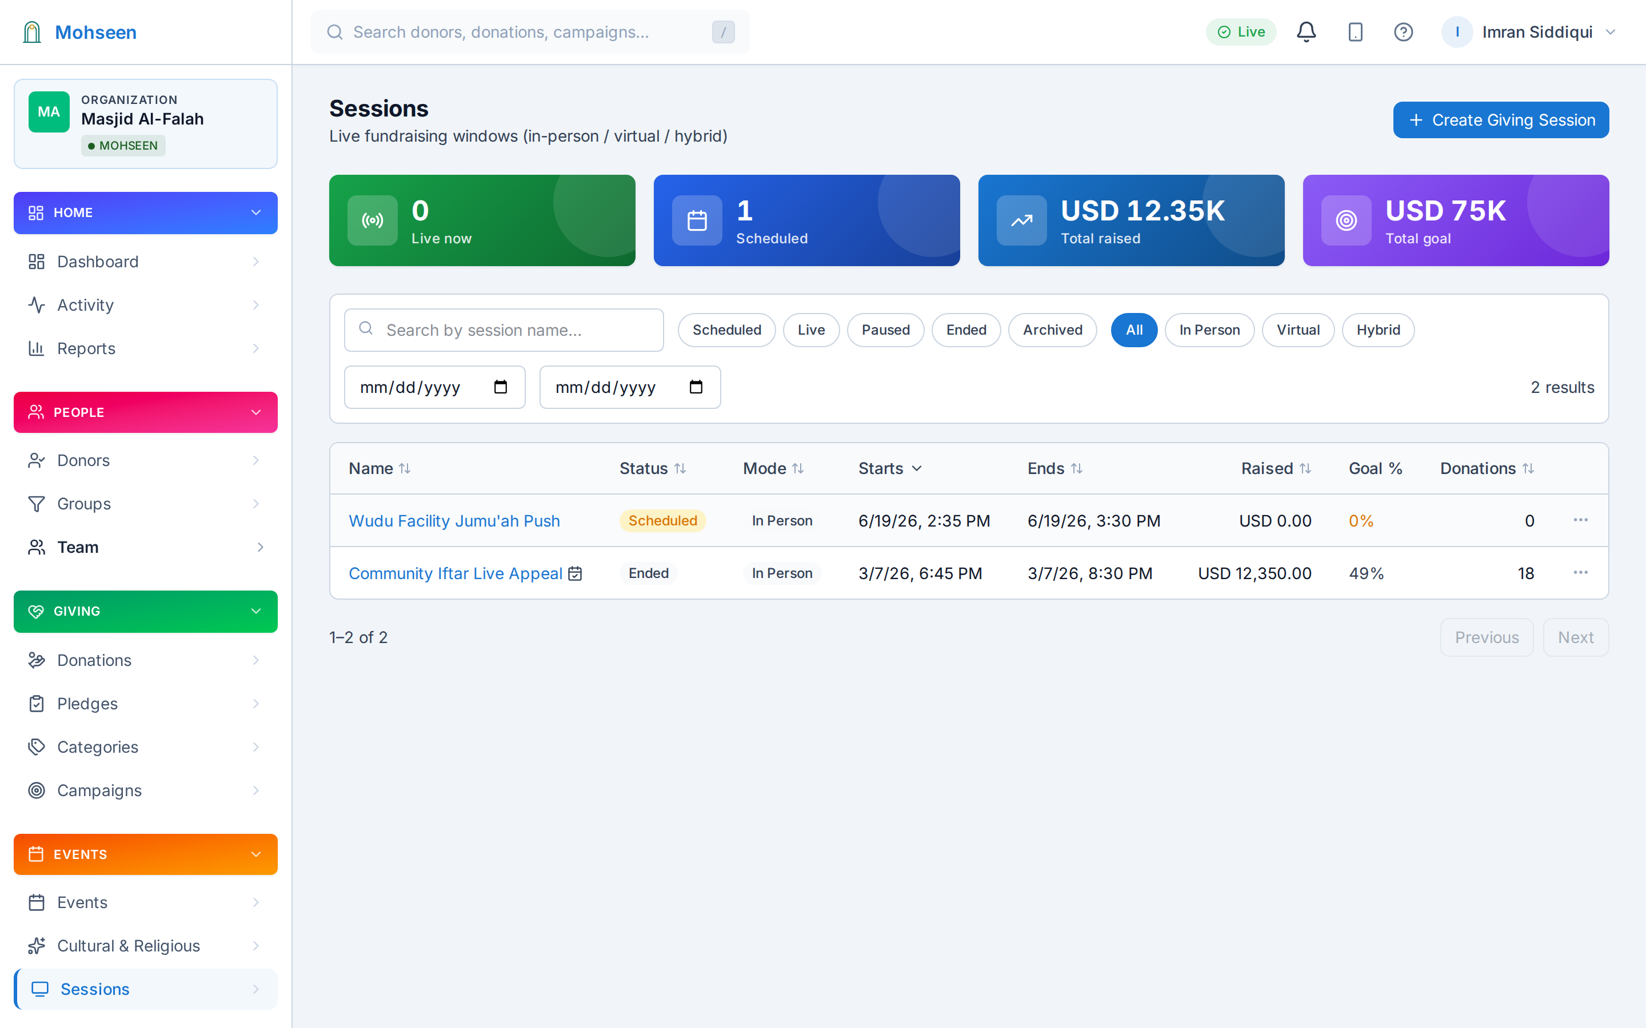This screenshot has height=1028, width=1646.
Task: Open the Sessions item in sidebar
Action: tap(146, 989)
